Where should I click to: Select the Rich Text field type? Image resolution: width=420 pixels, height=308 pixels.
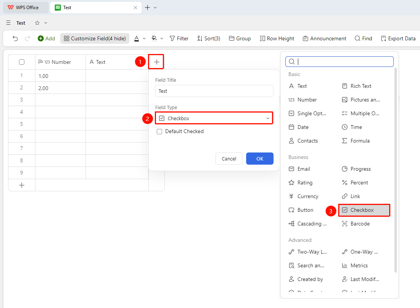(357, 86)
